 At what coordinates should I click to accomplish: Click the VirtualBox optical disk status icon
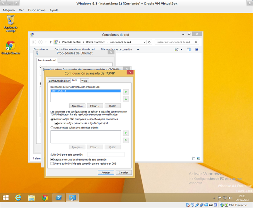click(x=193, y=205)
